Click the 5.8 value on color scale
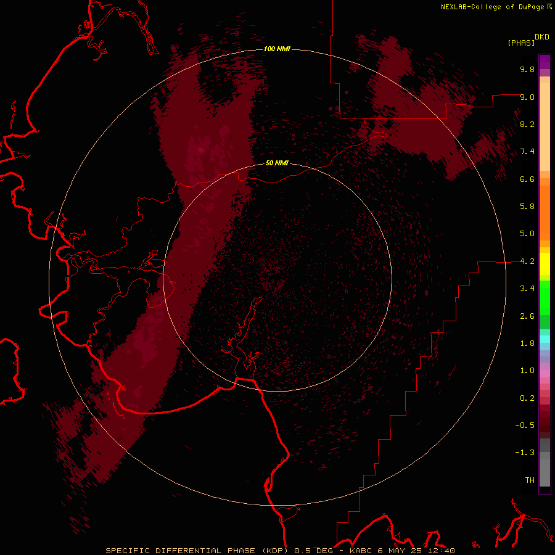Viewport: 555px width, 555px height. click(x=527, y=207)
